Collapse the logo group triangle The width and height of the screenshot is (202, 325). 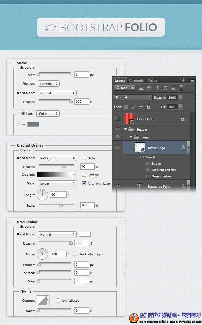[131, 137]
